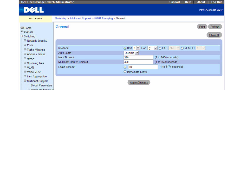The height and width of the screenshot is (177, 234).
Task: Open Ports tree item
Action: point(30,45)
